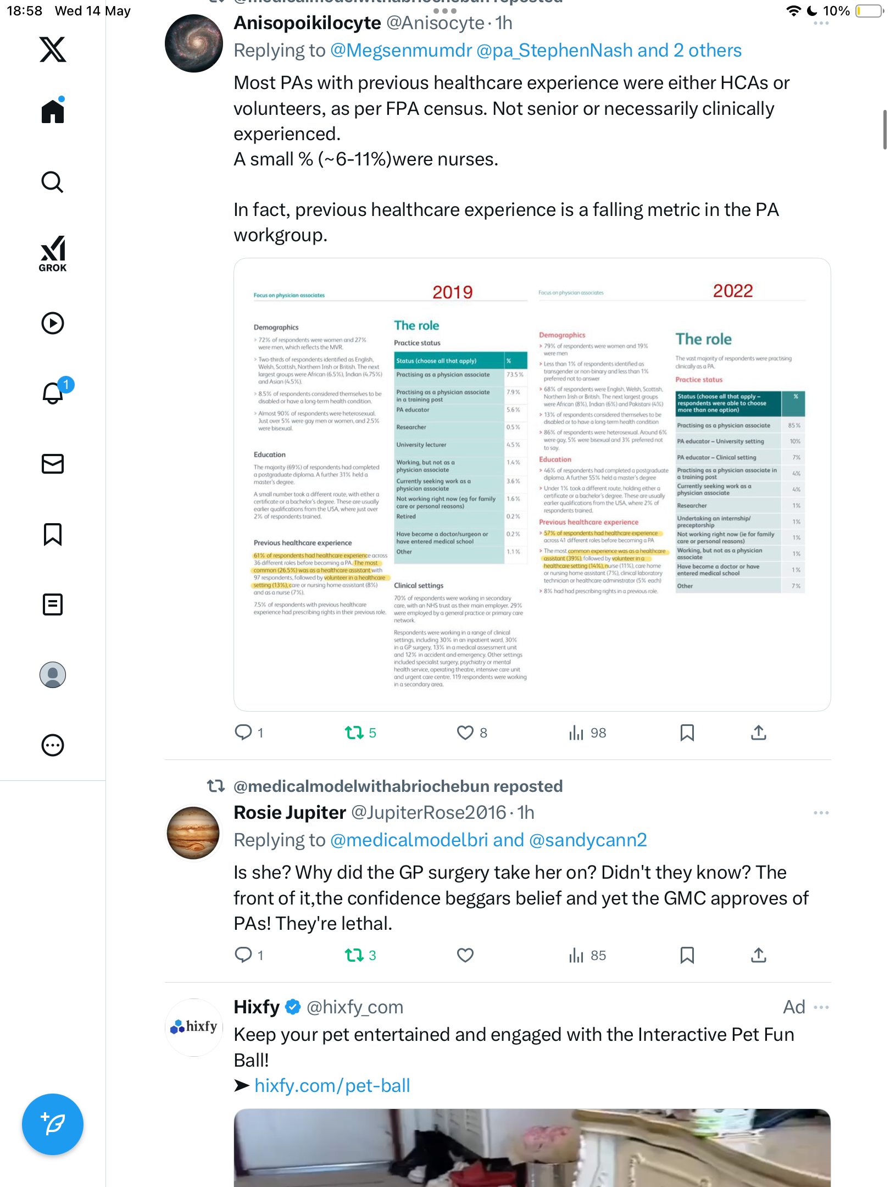Toggle repost on Rosie Jupiter's reply
This screenshot has width=890, height=1187.
pyautogui.click(x=354, y=955)
